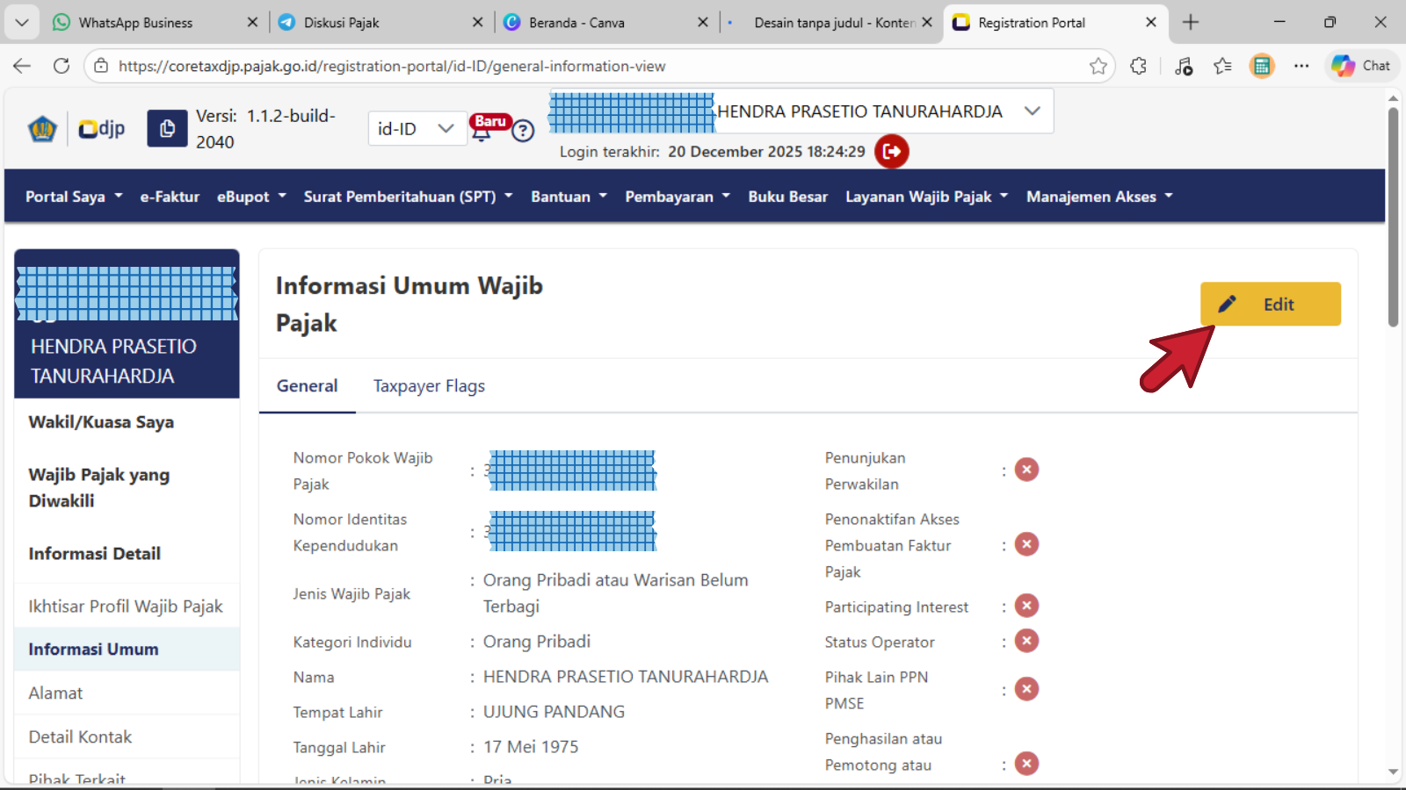
Task: Click the browser address bar URL
Action: (392, 66)
